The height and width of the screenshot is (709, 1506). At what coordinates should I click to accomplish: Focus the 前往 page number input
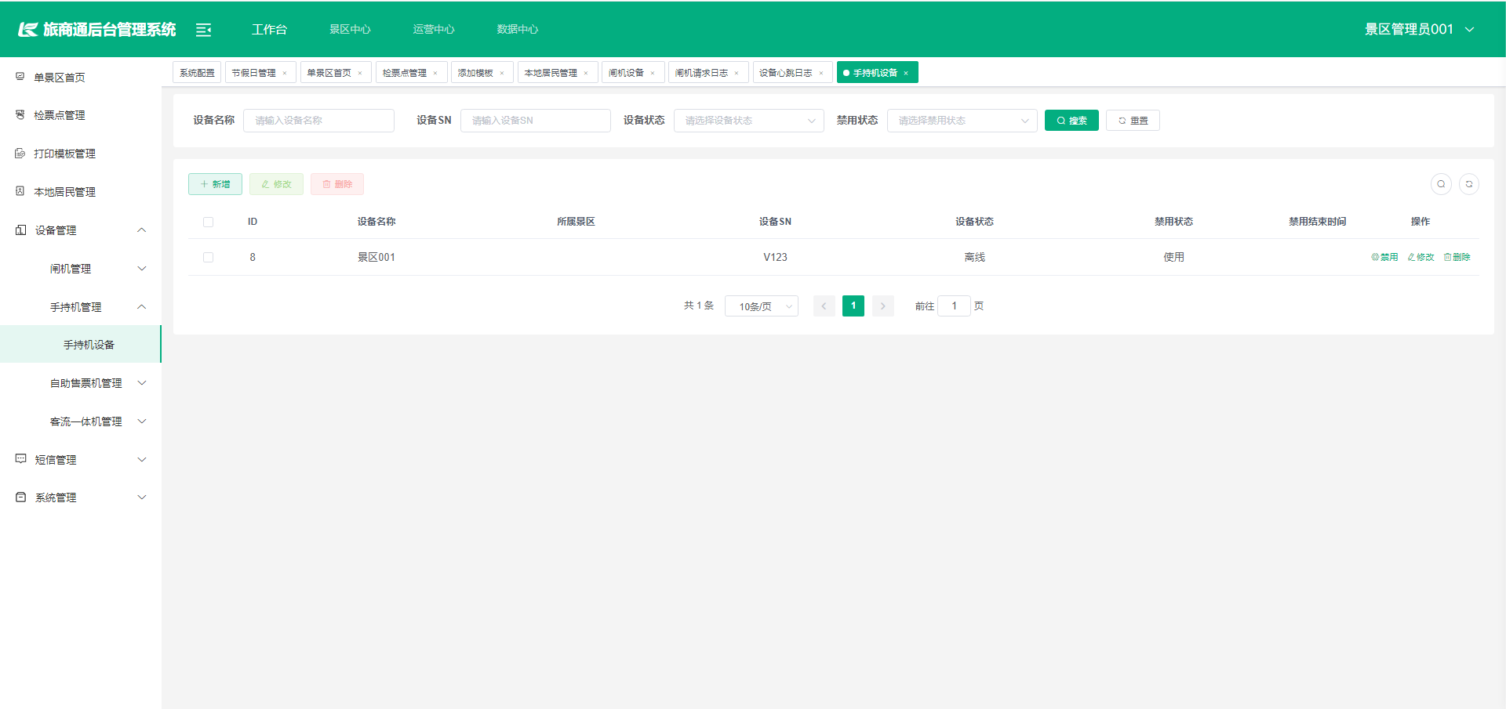coord(955,306)
